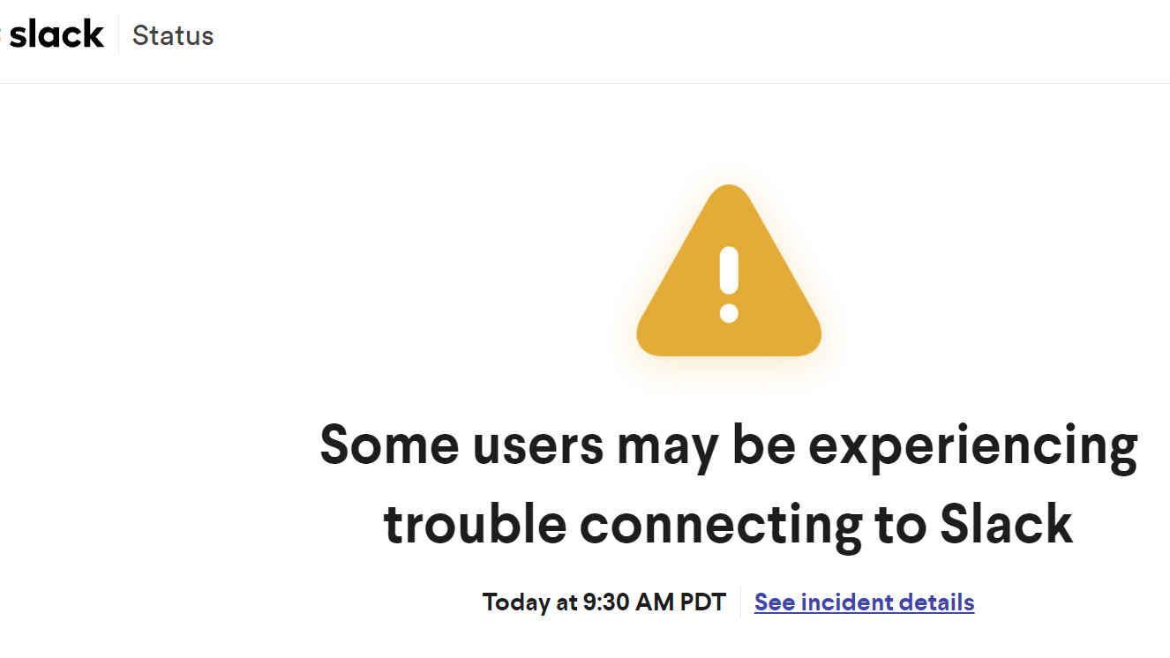Click the word "Slack" in the headline

1006,524
